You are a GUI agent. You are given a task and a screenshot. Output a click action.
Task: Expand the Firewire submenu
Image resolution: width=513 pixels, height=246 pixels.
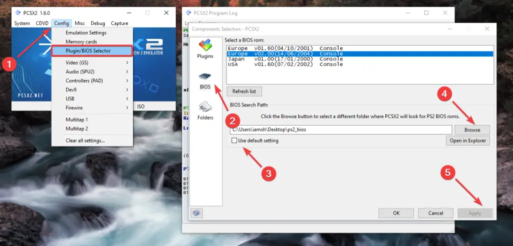92,108
